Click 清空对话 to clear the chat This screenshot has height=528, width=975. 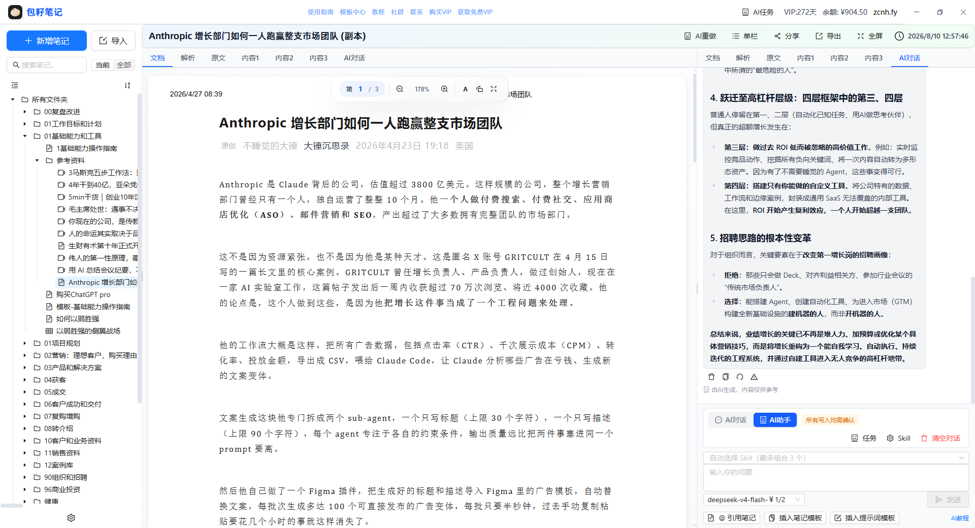940,438
